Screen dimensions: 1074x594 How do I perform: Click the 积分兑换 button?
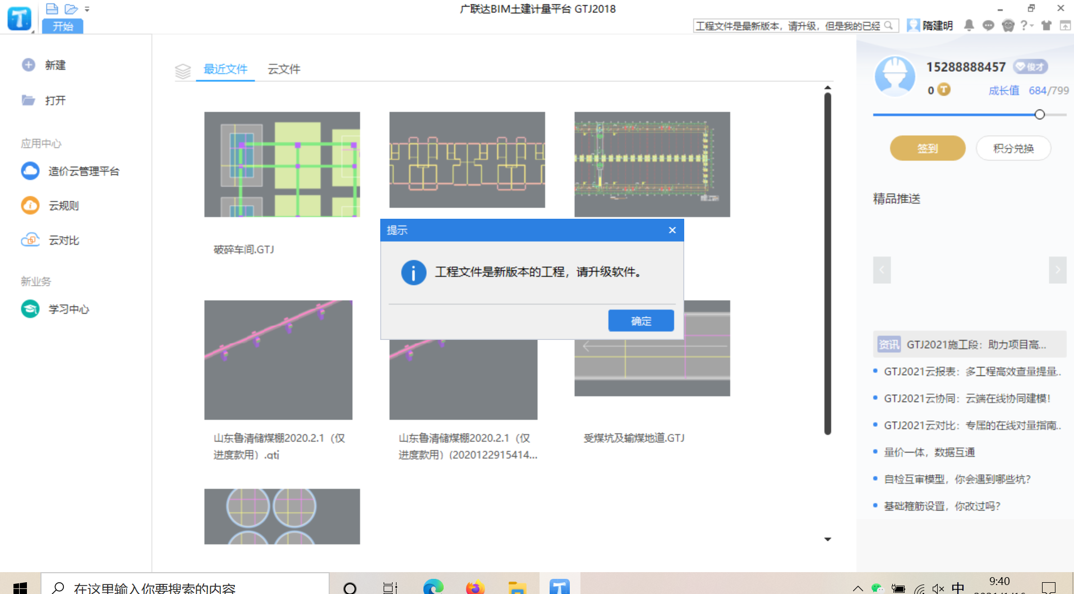click(x=1013, y=149)
